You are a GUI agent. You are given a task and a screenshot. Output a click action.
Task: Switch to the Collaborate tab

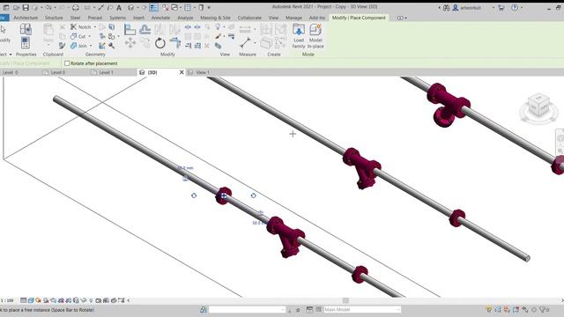(249, 18)
